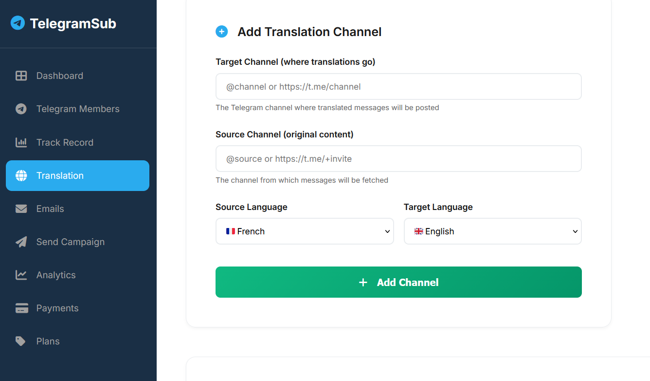Click the Translation globe icon
The image size is (650, 381).
21,175
